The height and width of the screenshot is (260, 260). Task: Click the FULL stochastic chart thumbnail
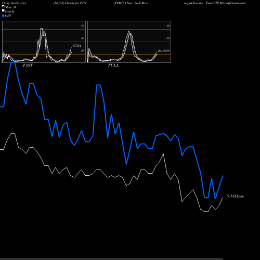point(129,42)
